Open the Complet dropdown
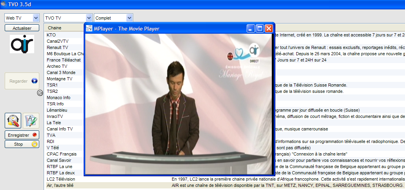 click(114, 18)
